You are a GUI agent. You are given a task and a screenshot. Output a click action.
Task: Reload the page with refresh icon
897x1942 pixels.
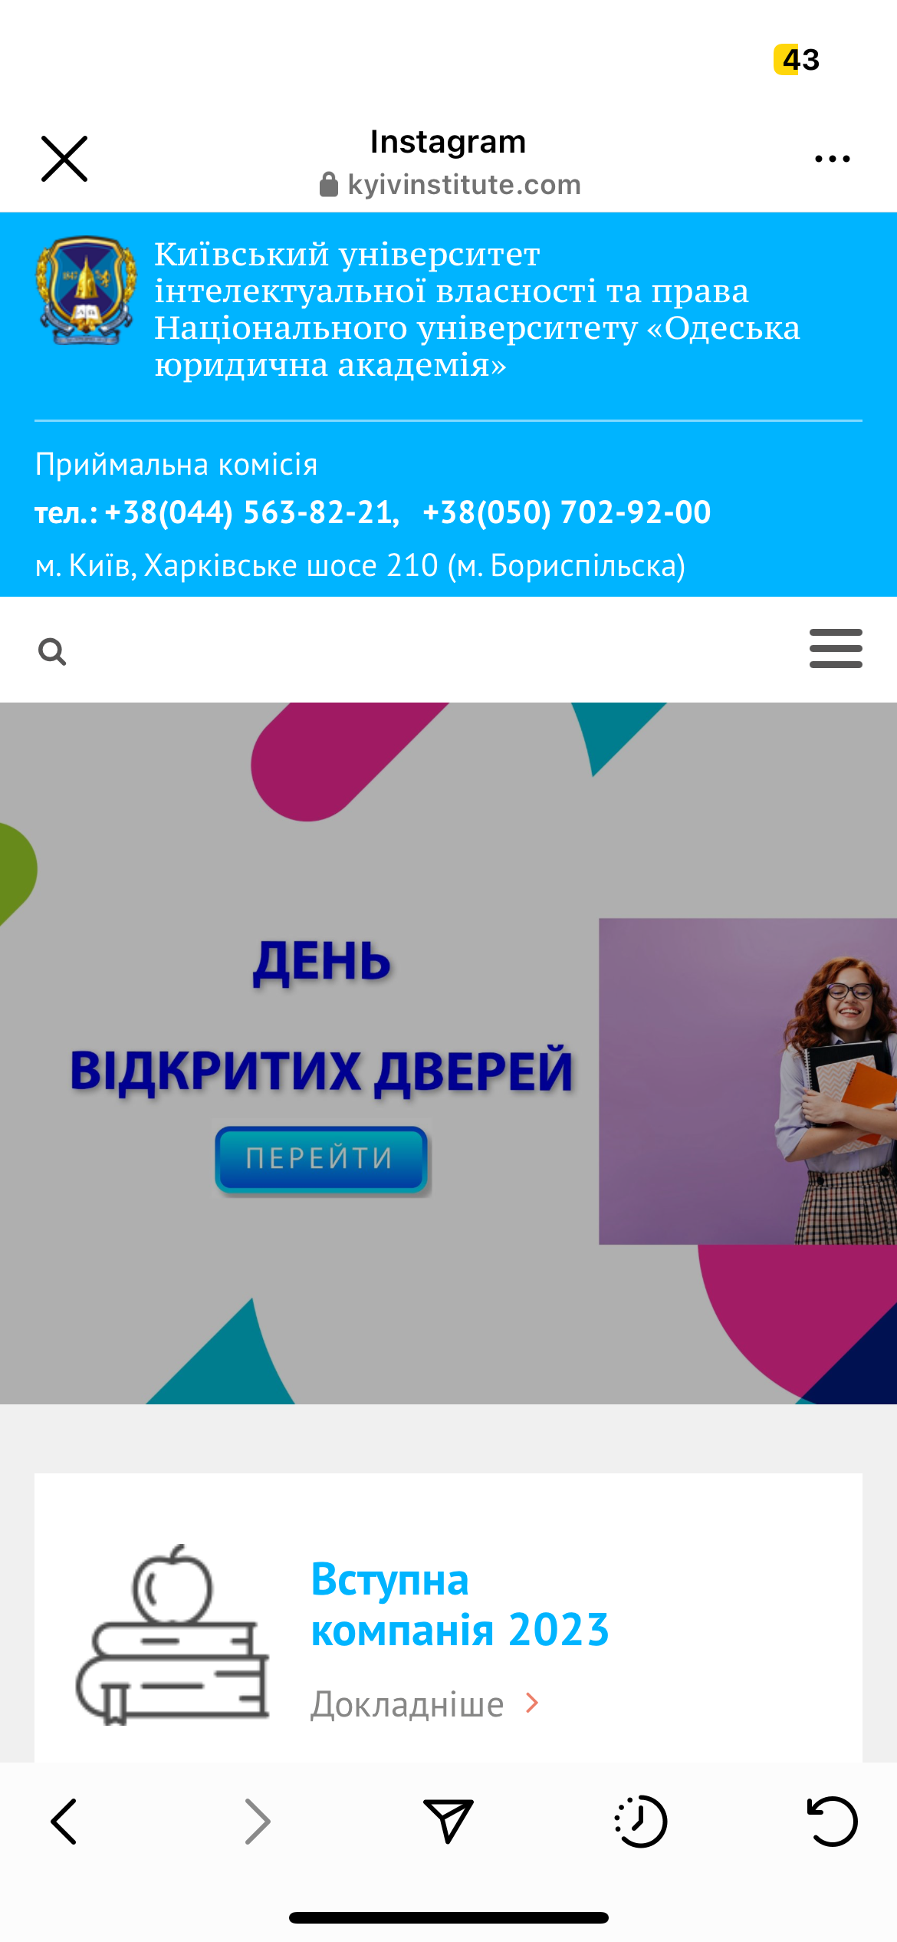click(x=833, y=1821)
